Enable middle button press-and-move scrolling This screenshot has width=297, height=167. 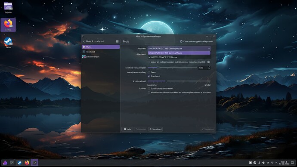149,93
